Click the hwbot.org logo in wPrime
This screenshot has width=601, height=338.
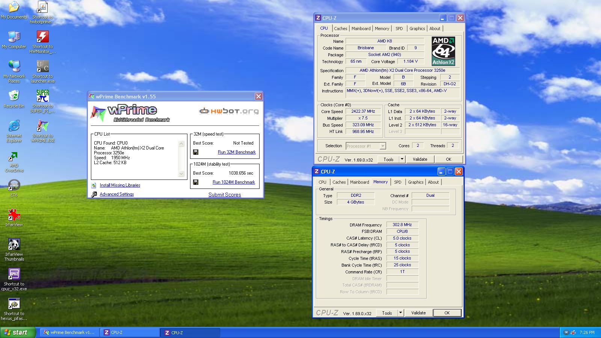pos(229,111)
